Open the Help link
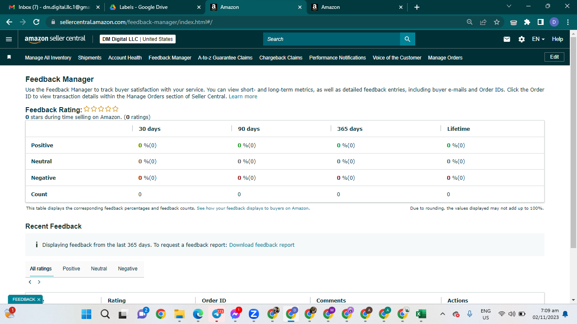Image resolution: width=577 pixels, height=324 pixels. [x=558, y=39]
